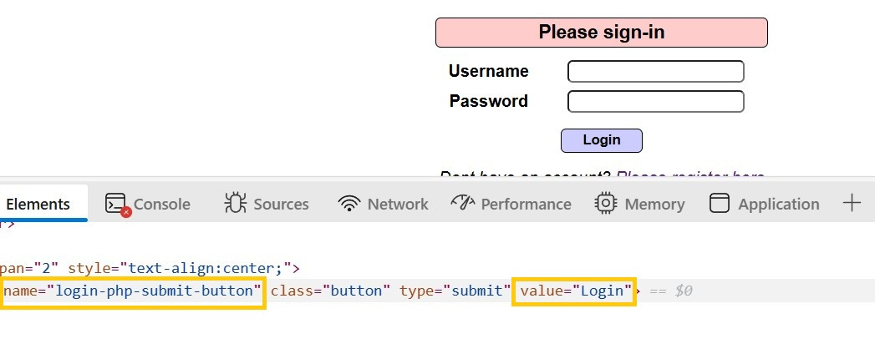
Task: Focus the Username text field
Action: point(655,72)
